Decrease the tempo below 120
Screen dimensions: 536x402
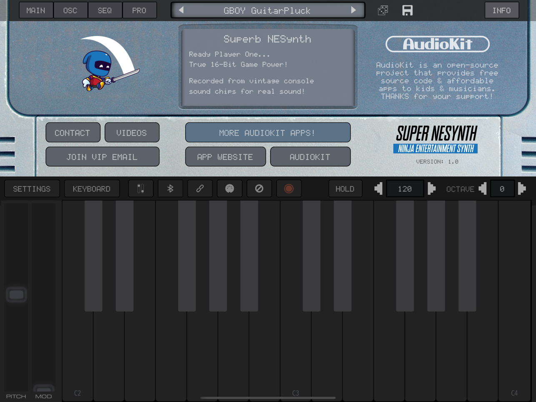(x=378, y=189)
